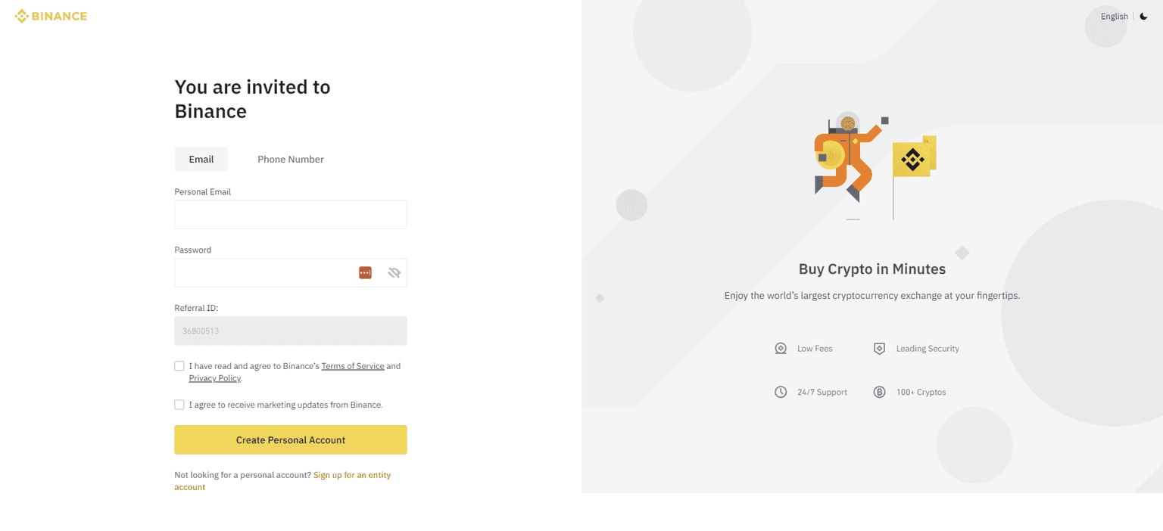Select the Phone Number tab
The image size is (1163, 531).
coord(291,159)
